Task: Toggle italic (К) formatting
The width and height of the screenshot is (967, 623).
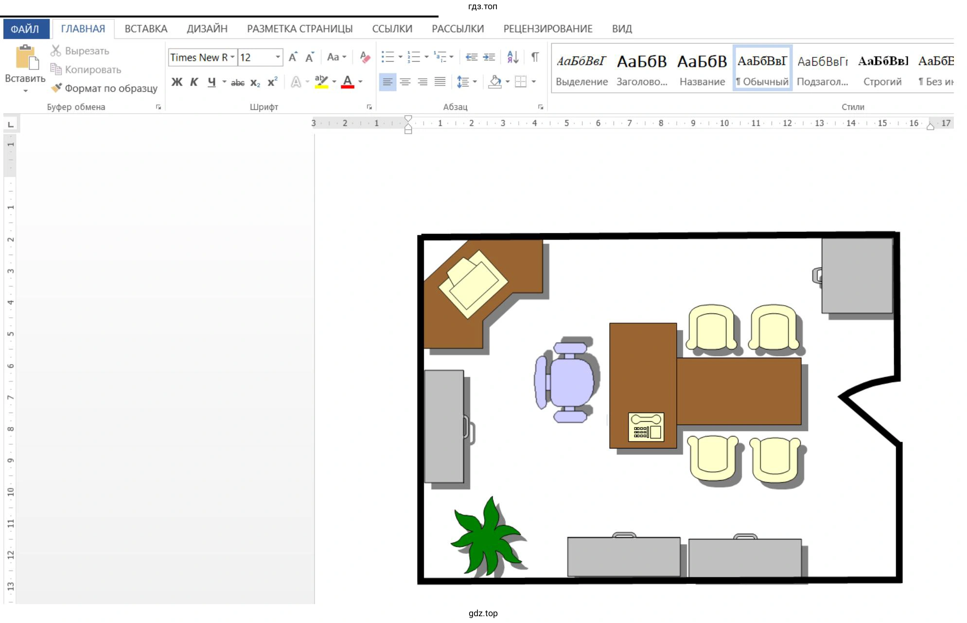Action: [x=194, y=82]
